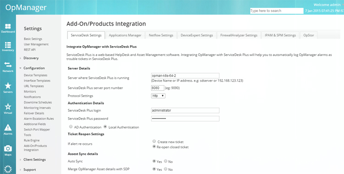Open Failover Details link
The image size is (344, 174).
[x=34, y=113]
